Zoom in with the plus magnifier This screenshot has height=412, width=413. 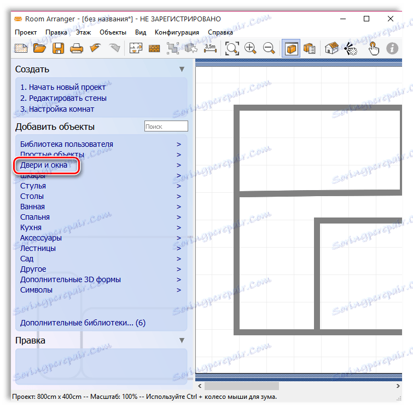tap(250, 49)
